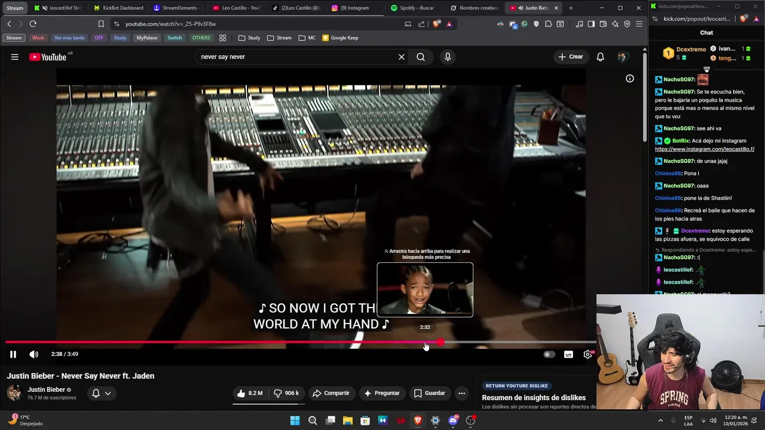Open Brave playlist music note icon

[x=579, y=24]
